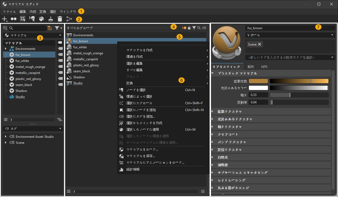This screenshot has height=197, width=338.
Task: Click the tag icon beside metallic_carapint tree row
Action: point(60,73)
